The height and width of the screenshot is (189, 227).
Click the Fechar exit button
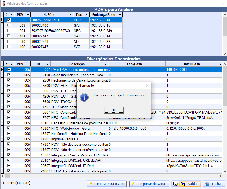(214, 184)
